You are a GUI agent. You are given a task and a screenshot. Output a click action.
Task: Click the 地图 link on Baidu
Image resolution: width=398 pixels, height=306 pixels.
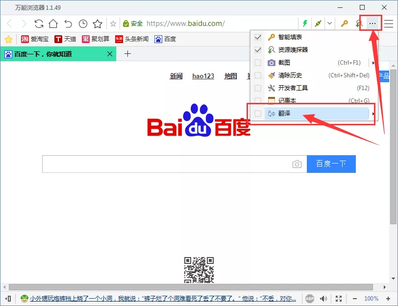[230, 76]
